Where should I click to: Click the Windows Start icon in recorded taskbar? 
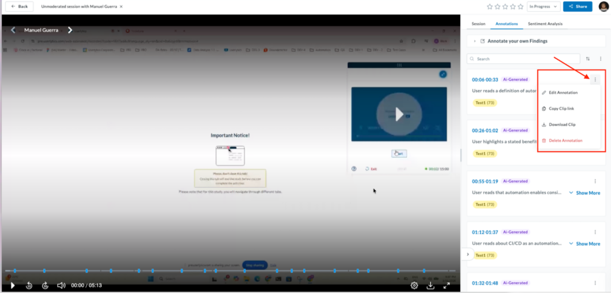point(150,279)
